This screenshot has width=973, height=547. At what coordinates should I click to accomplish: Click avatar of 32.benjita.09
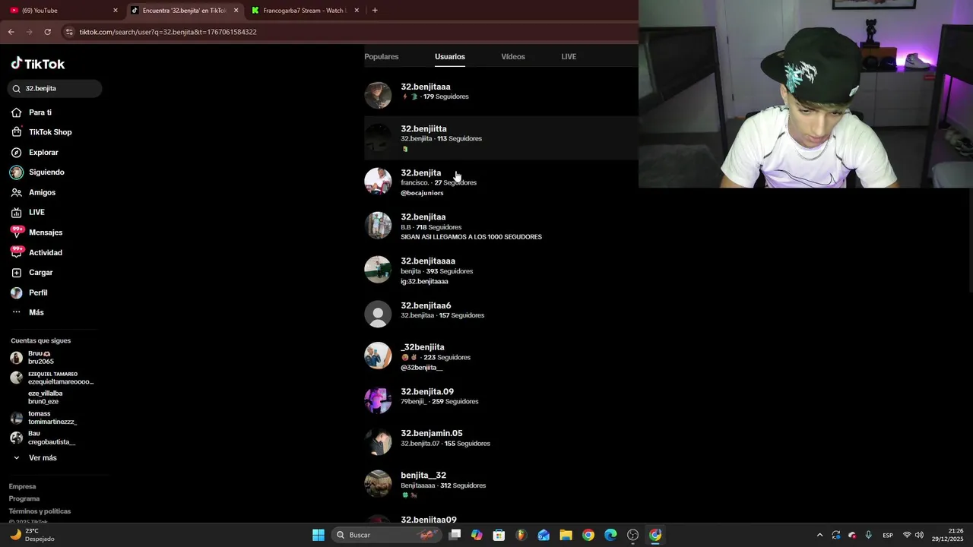pyautogui.click(x=378, y=400)
